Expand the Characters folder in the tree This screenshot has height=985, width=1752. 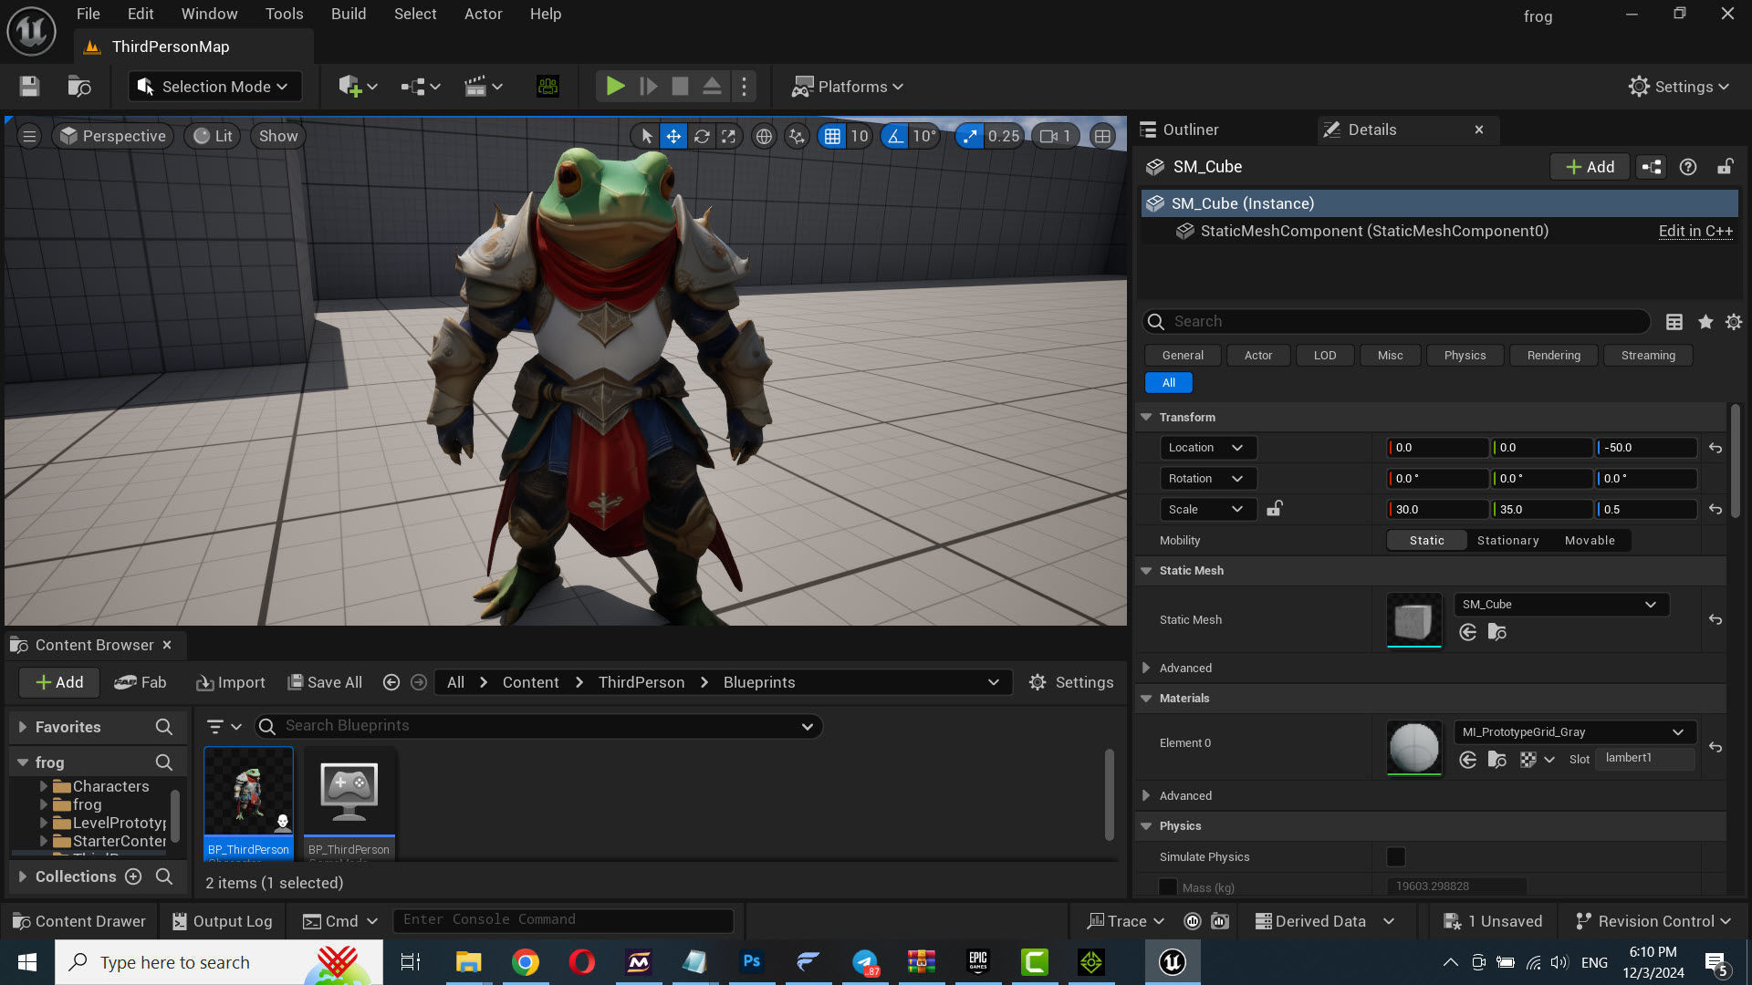[x=43, y=786]
